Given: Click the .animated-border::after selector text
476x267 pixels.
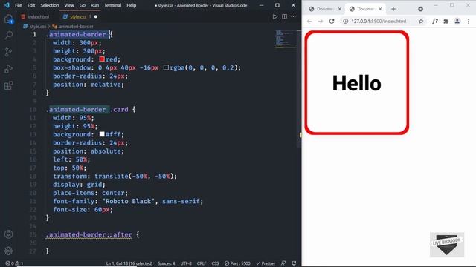Looking at the screenshot, I should coord(89,234).
